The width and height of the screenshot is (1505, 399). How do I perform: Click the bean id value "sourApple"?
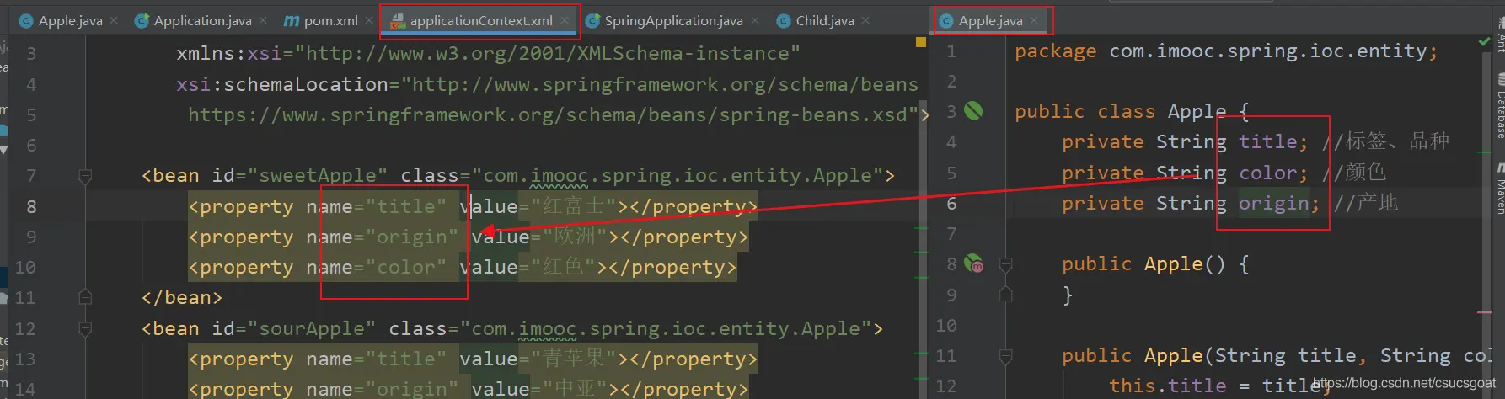click(311, 328)
